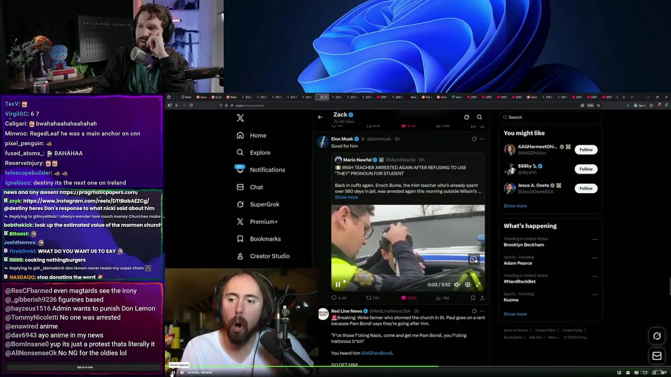Viewport: 671px width, 377px height.
Task: Open the @AGPamBondi mention link
Action: [376, 353]
